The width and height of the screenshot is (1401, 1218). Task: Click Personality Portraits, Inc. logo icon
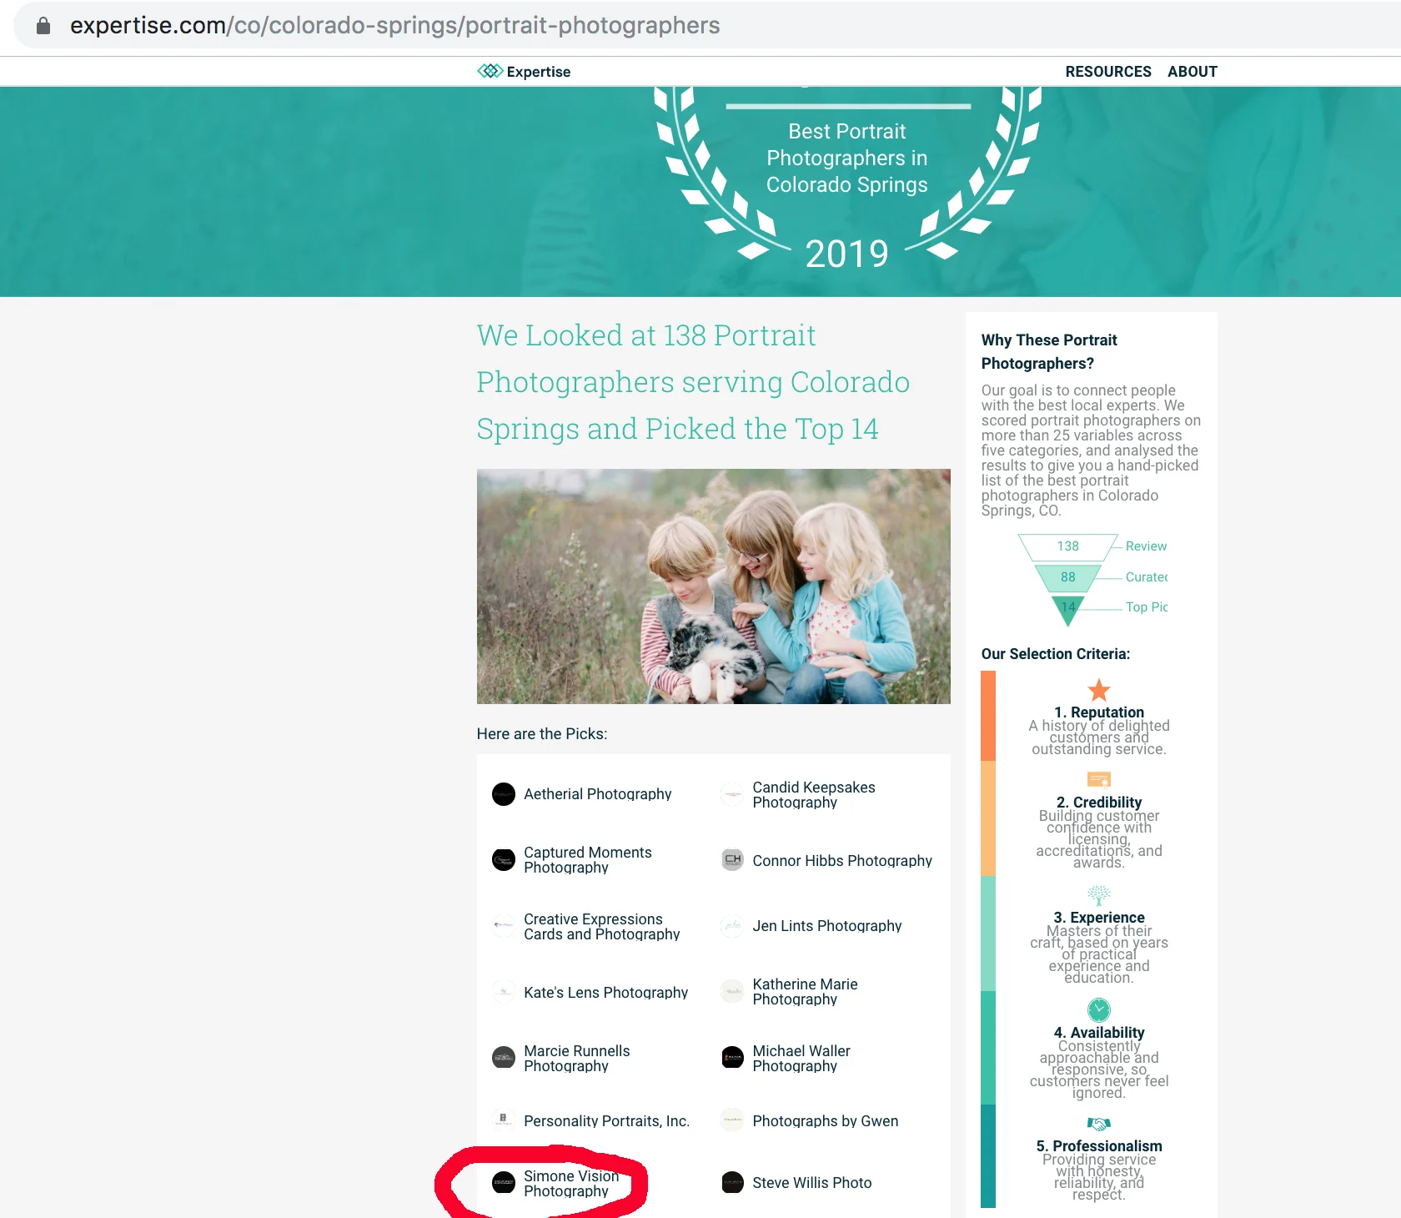click(504, 1120)
